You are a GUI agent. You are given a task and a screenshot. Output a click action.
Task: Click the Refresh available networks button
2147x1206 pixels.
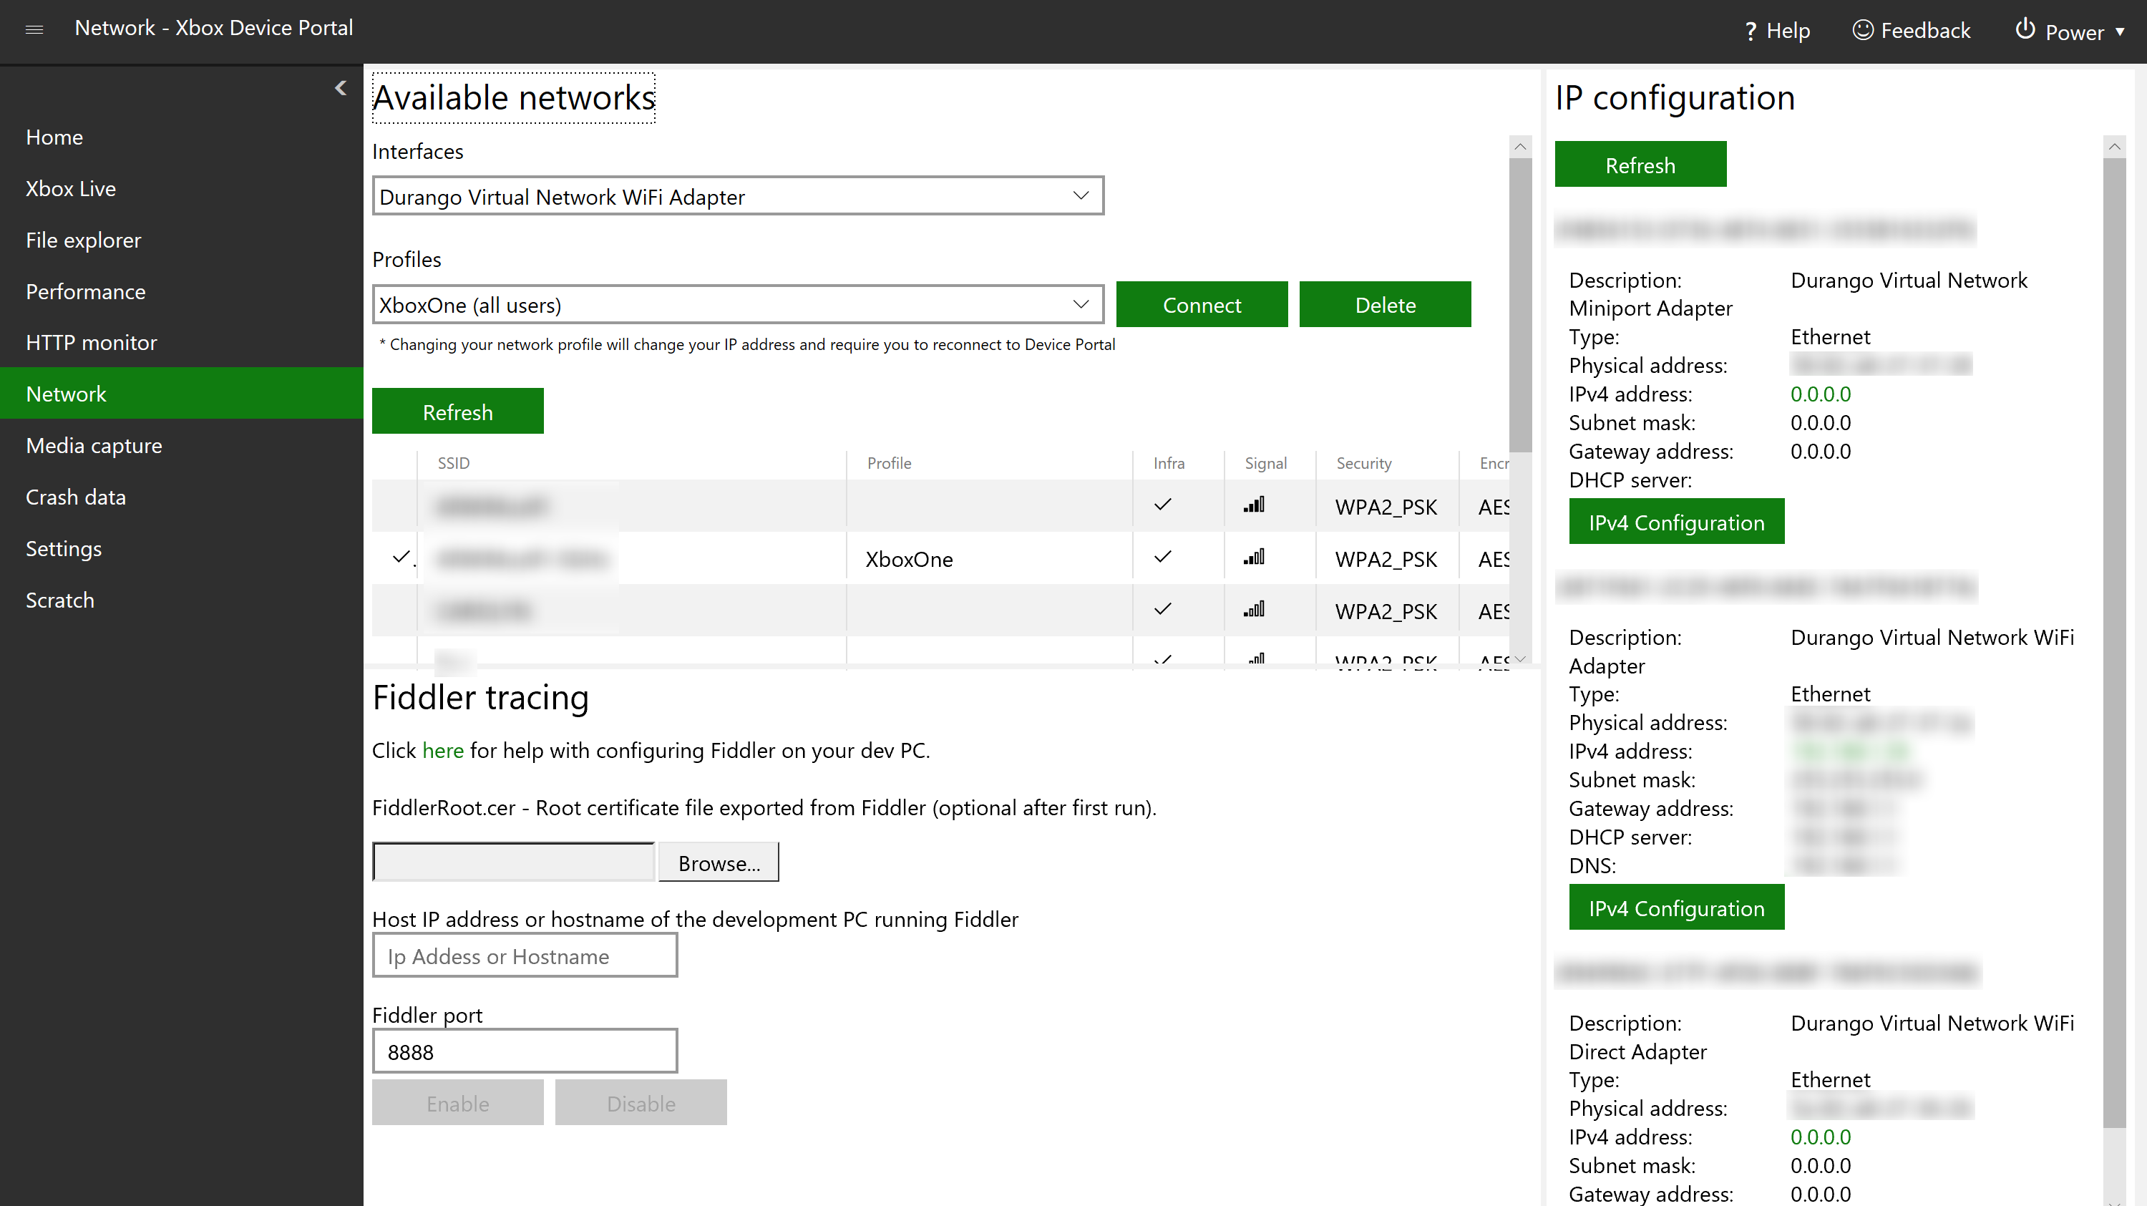tap(457, 412)
